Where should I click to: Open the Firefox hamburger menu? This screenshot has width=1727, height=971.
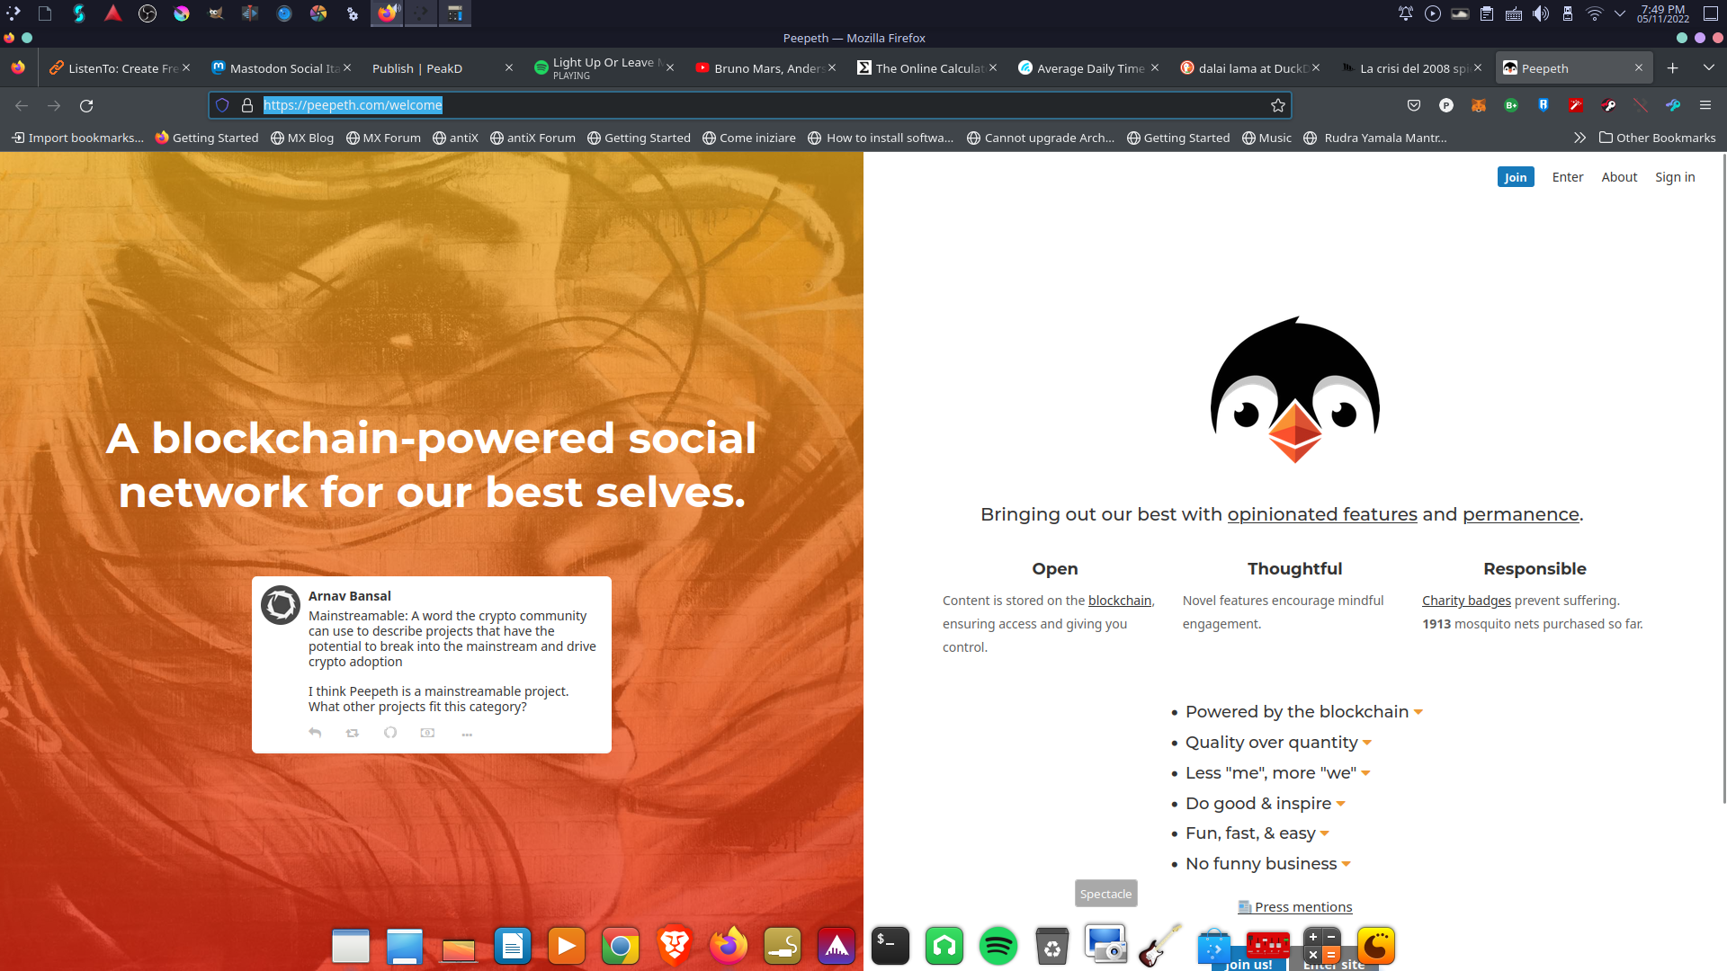1705,106
